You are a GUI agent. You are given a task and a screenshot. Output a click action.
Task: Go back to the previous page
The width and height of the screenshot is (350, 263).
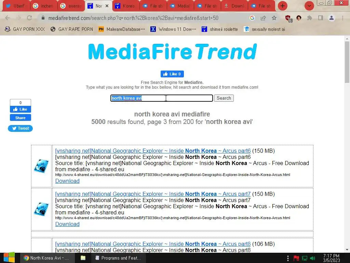tap(8, 18)
